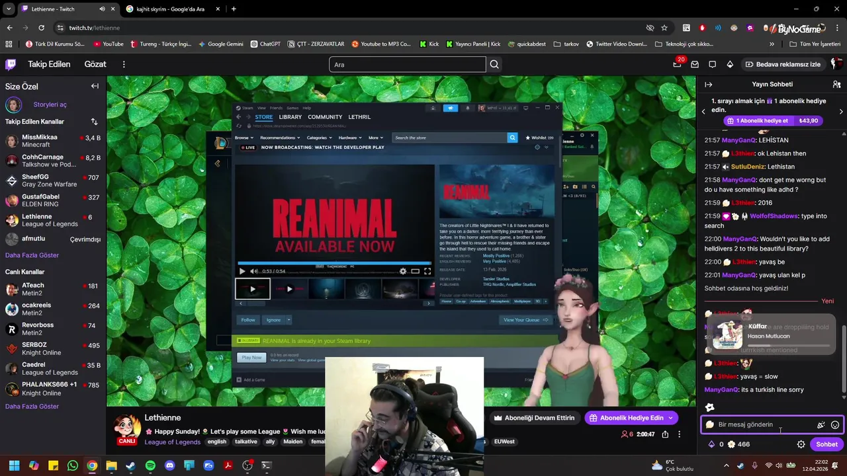The height and width of the screenshot is (476, 847).
Task: Open the red hand ad blocker extension
Action: [x=702, y=28]
